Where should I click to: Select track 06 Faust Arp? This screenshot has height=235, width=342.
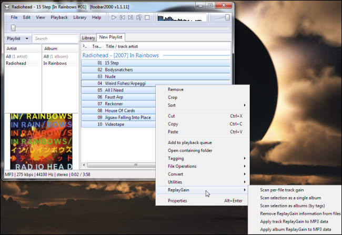point(118,97)
